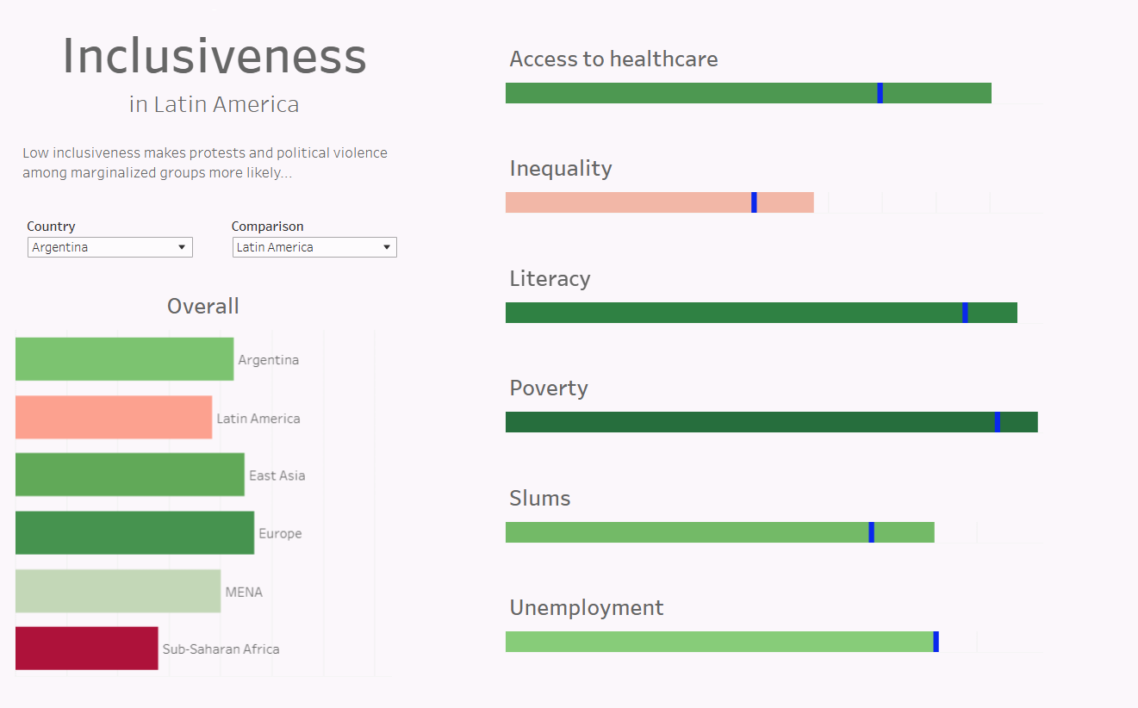The height and width of the screenshot is (708, 1138).
Task: Select the Latin America overall bar
Action: click(114, 418)
